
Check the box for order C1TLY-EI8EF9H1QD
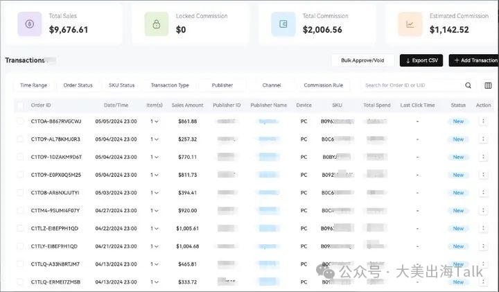pos(20,246)
